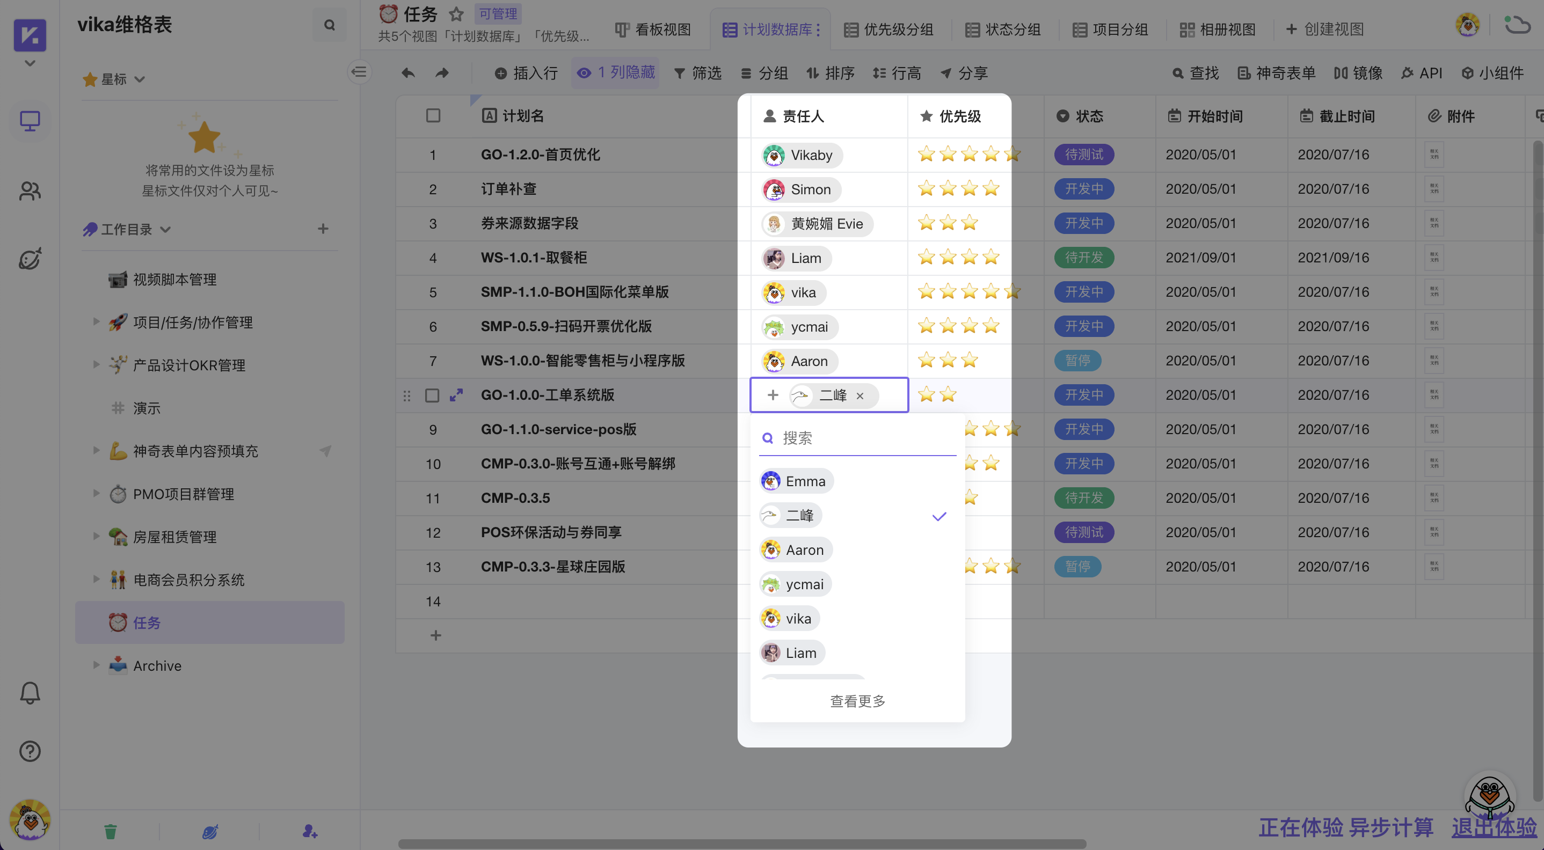Viewport: 1544px width, 850px height.
Task: Open contacts icon in left rail
Action: tap(30, 190)
